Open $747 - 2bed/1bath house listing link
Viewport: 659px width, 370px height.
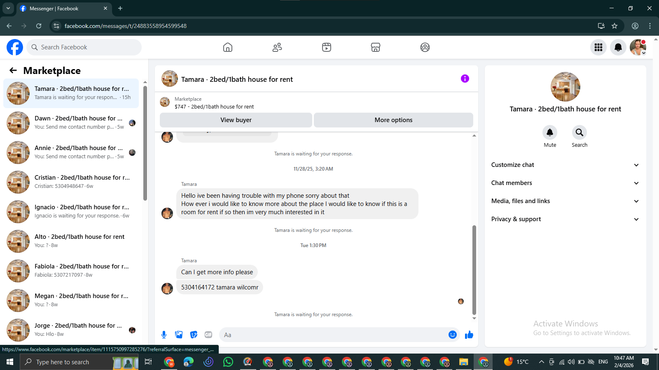[x=214, y=106]
